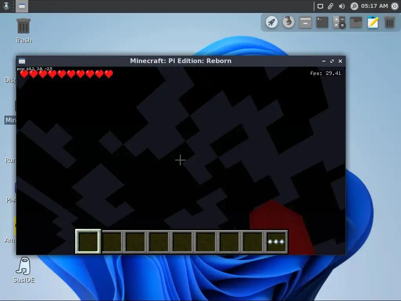Click the fps: 29.41 readout
The image size is (401, 301).
[x=325, y=73]
